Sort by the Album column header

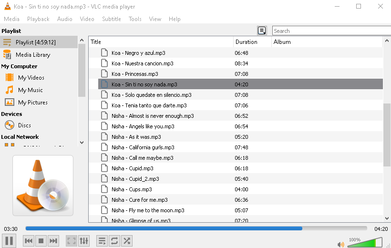[x=327, y=42]
